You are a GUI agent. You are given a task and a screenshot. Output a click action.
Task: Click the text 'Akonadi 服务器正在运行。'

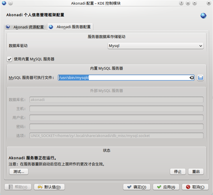[33, 158]
